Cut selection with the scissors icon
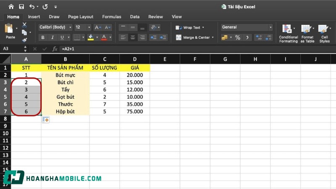Screen dimensions: 336x189 (24, 25)
